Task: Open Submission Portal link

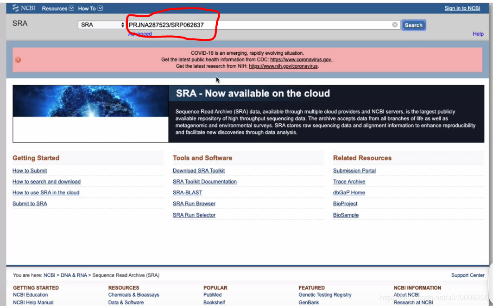Action: pyautogui.click(x=354, y=171)
